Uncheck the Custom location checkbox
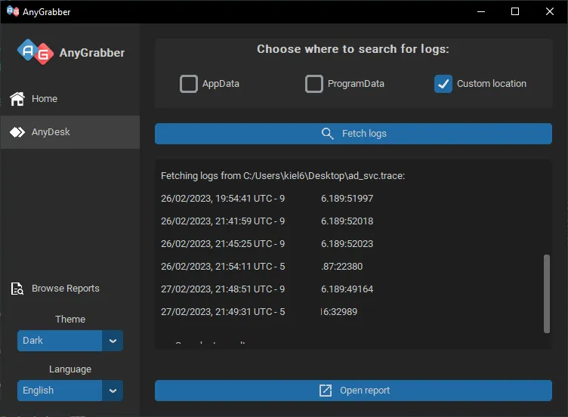Viewport: 568px width, 417px height. coord(443,84)
